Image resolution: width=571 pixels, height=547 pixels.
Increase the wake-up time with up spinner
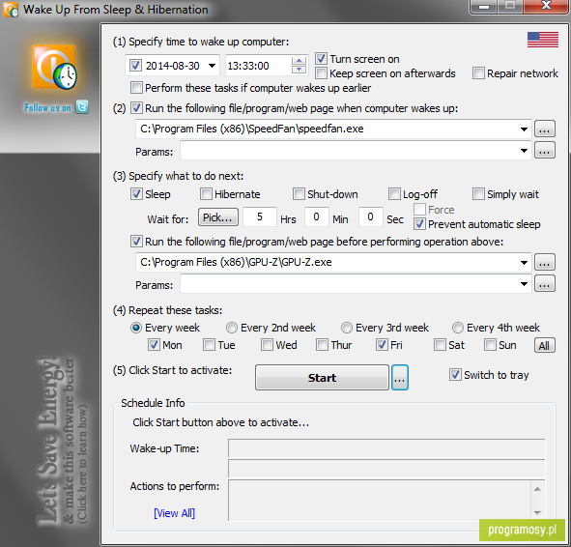click(299, 61)
